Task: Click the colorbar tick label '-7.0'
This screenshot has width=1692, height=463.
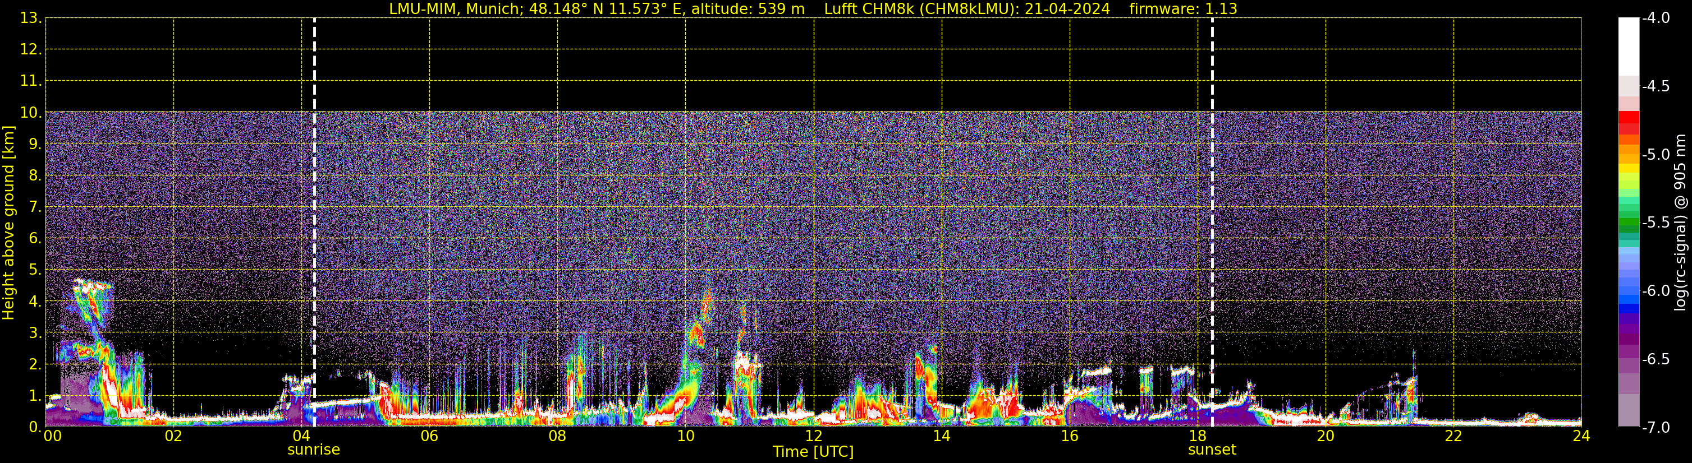Action: click(x=1655, y=428)
